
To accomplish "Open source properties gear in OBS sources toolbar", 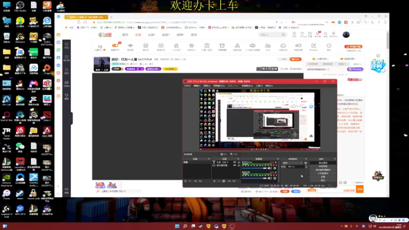I will (x=223, y=181).
